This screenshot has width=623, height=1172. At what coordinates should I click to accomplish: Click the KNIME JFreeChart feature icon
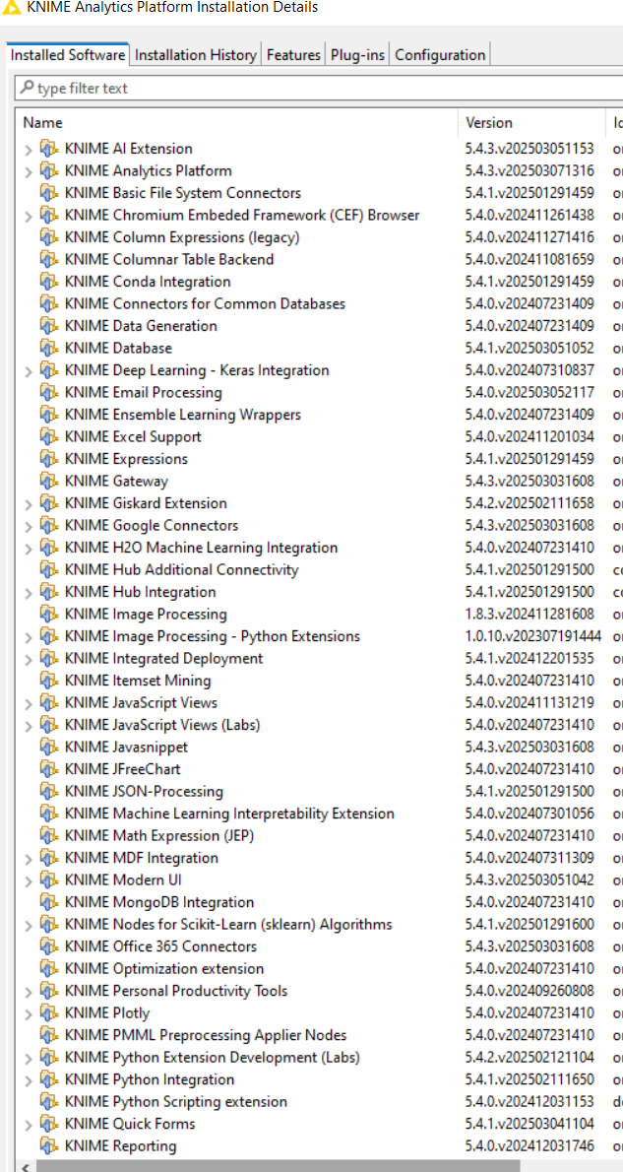49,769
